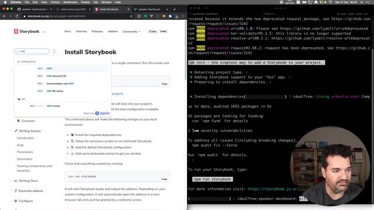Screen dimensions: 374x210
Task: Go back with the Chrome back arrow
Action: click(x=4, y=16)
